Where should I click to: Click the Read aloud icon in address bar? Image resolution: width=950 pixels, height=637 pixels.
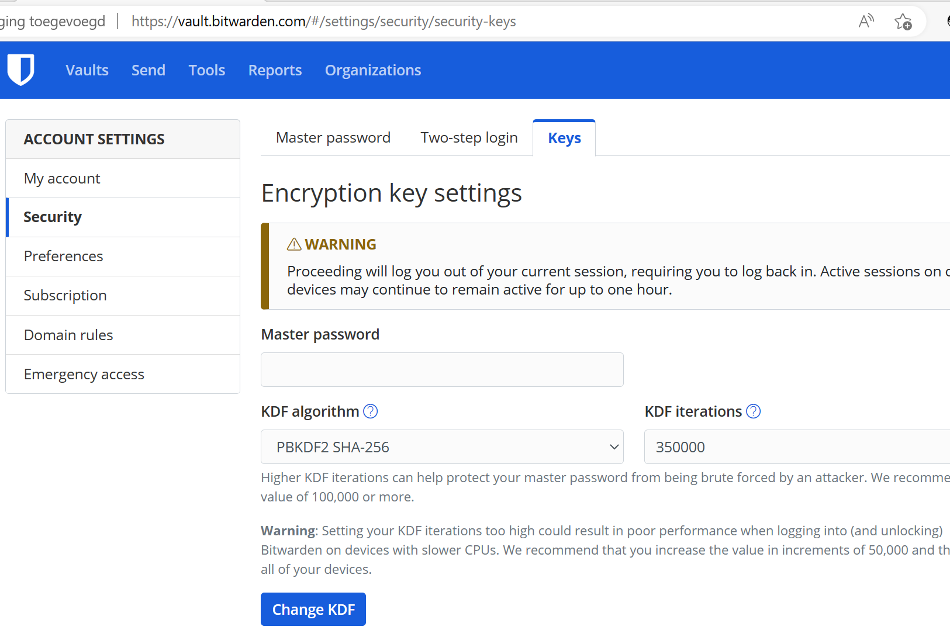click(x=866, y=22)
